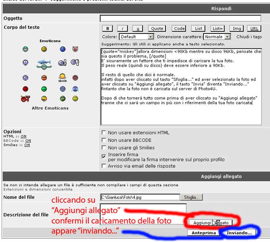The width and height of the screenshot is (270, 242).
Task: Click the Img tag button
Action: [236, 29]
